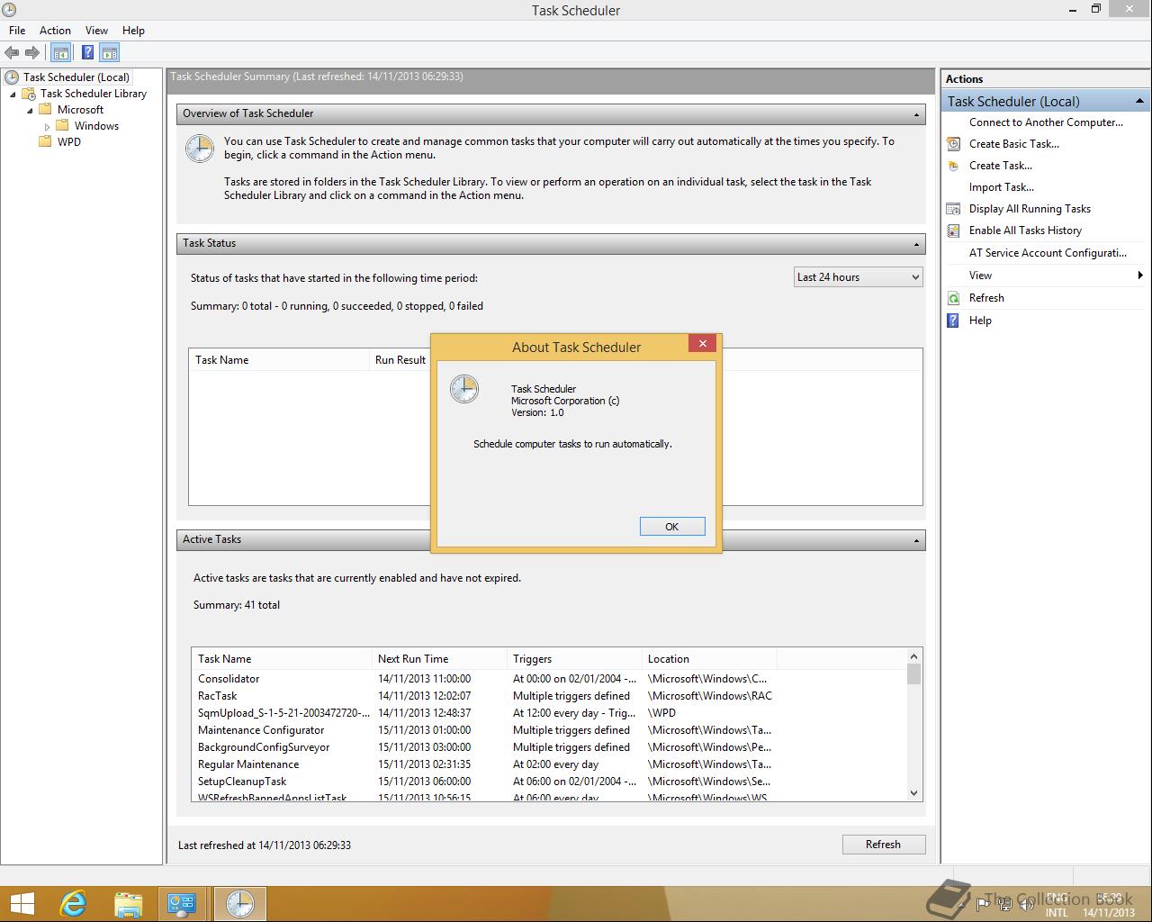Open Internet Explorer from the taskbar
Image resolution: width=1152 pixels, height=922 pixels.
[72, 903]
